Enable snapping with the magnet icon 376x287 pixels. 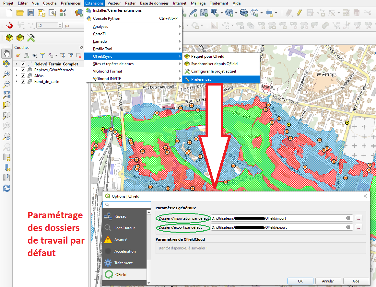coord(9,25)
